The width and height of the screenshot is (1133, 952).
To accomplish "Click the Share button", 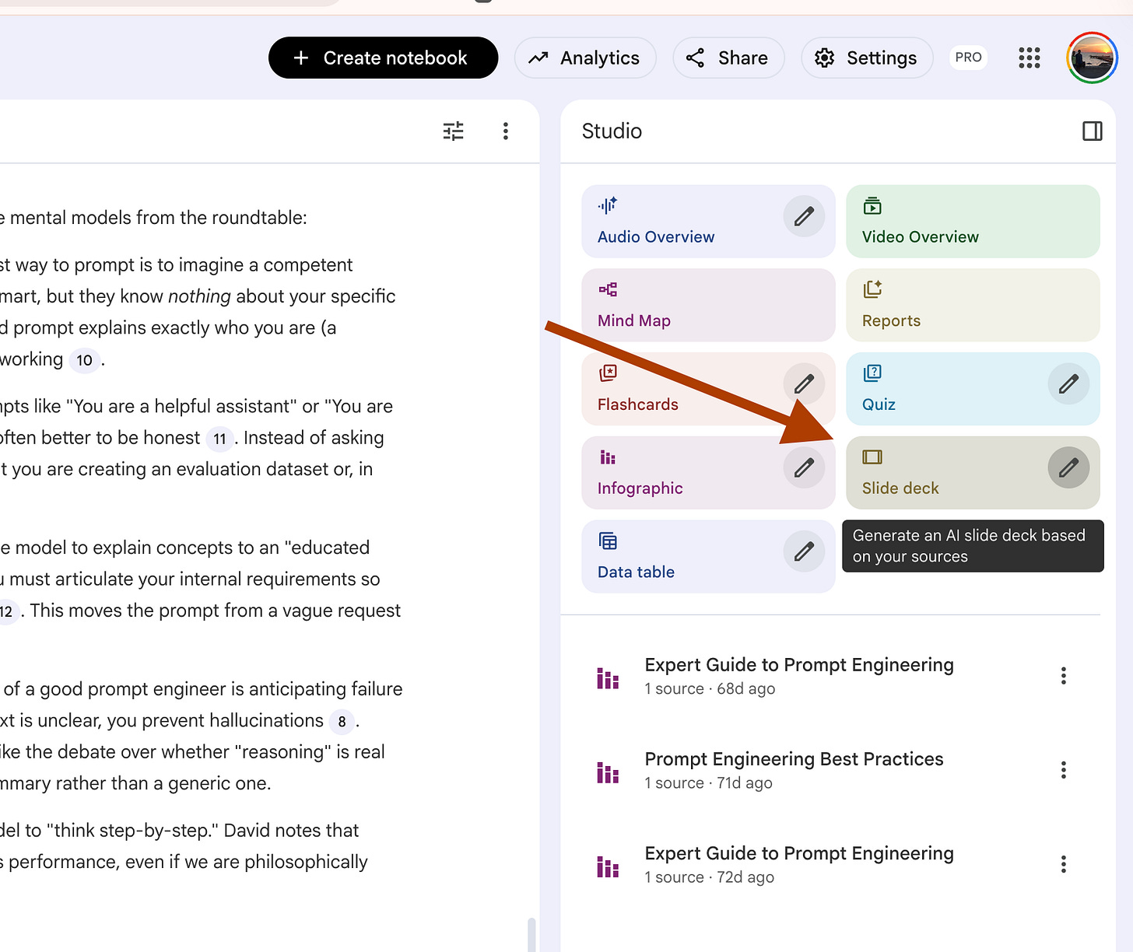I will [728, 58].
